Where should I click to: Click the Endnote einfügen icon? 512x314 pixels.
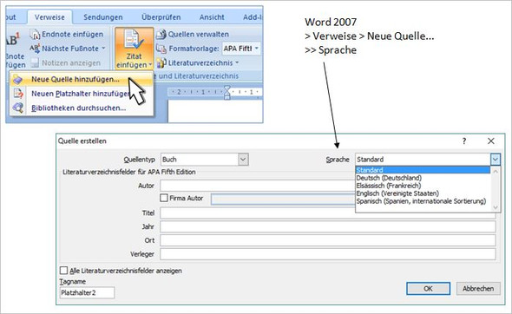pos(35,35)
